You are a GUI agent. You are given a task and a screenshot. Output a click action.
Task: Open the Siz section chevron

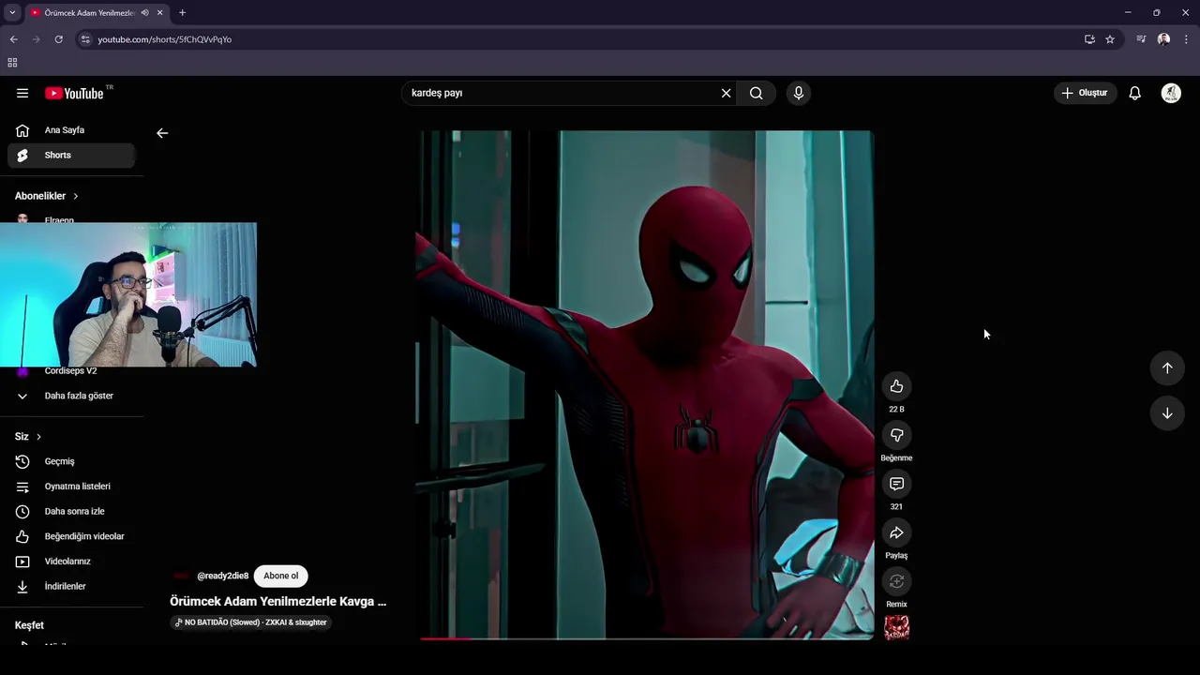coord(38,437)
